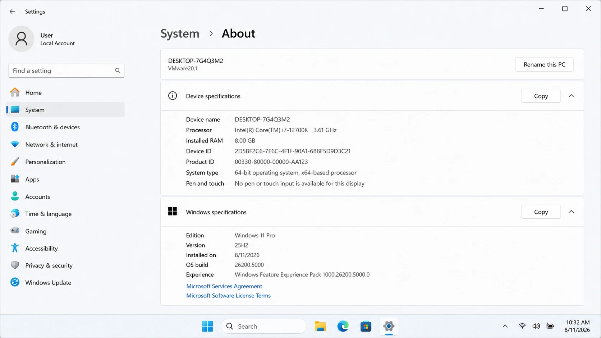Click the Installed RAM value 8.00 GB
Viewport: 601px width, 338px height.
(x=245, y=140)
